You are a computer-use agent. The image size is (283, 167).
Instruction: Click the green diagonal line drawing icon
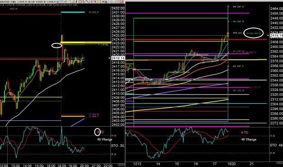point(87,2)
